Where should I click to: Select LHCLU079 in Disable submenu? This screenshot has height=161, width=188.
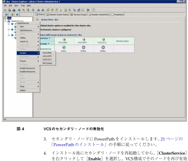tap(48, 56)
